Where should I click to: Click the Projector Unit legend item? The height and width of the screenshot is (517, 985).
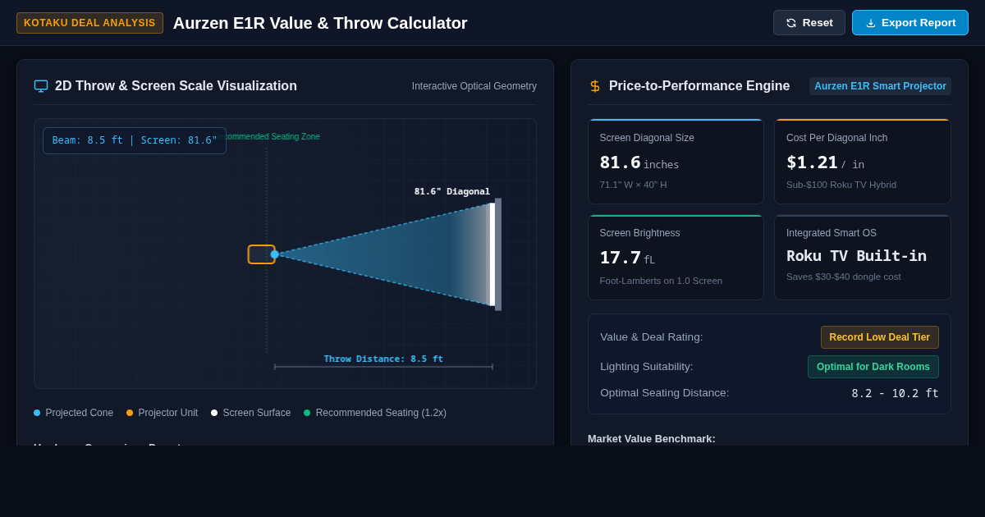coord(162,413)
